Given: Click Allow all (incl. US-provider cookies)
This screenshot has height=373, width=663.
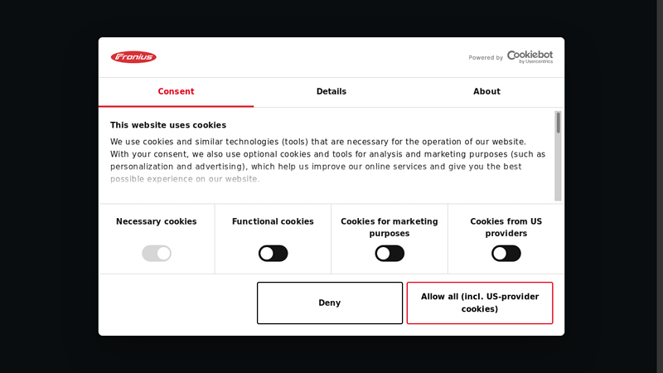Looking at the screenshot, I should point(480,303).
